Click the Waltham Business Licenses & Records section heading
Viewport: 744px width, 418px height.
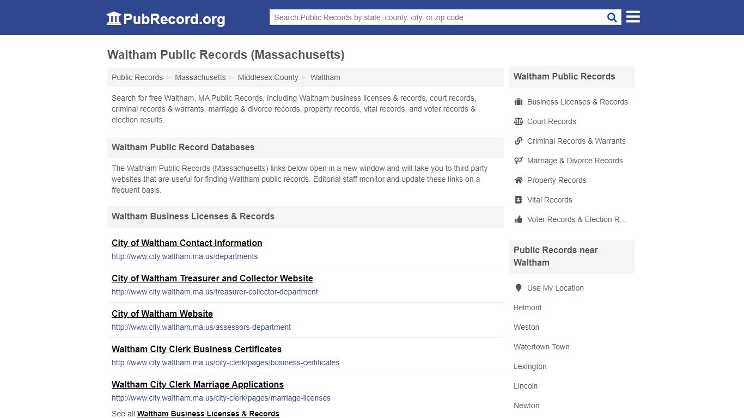[193, 216]
